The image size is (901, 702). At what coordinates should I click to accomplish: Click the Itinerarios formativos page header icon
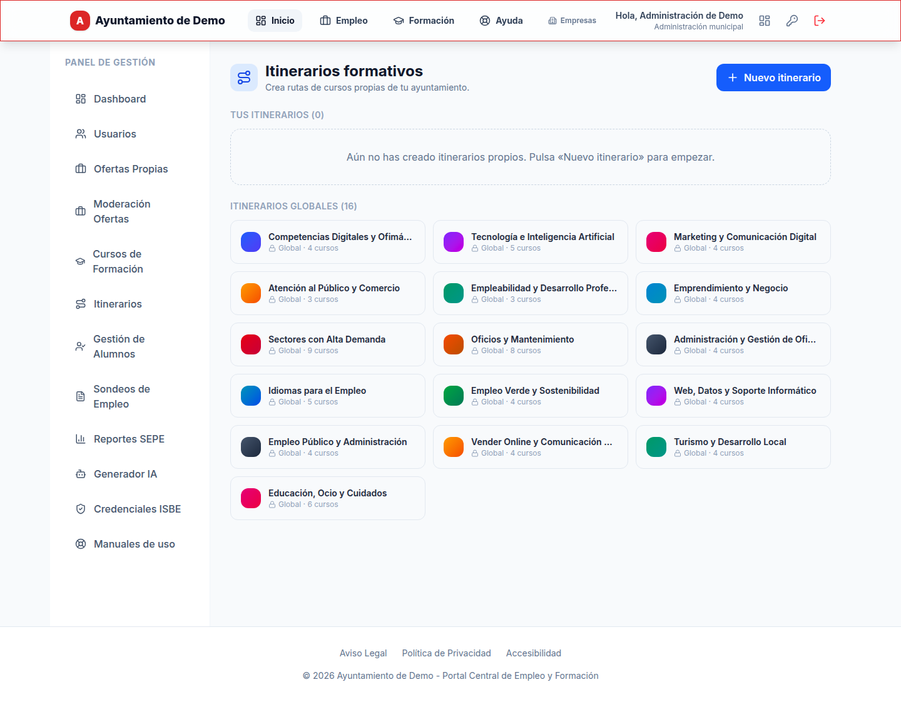click(244, 78)
